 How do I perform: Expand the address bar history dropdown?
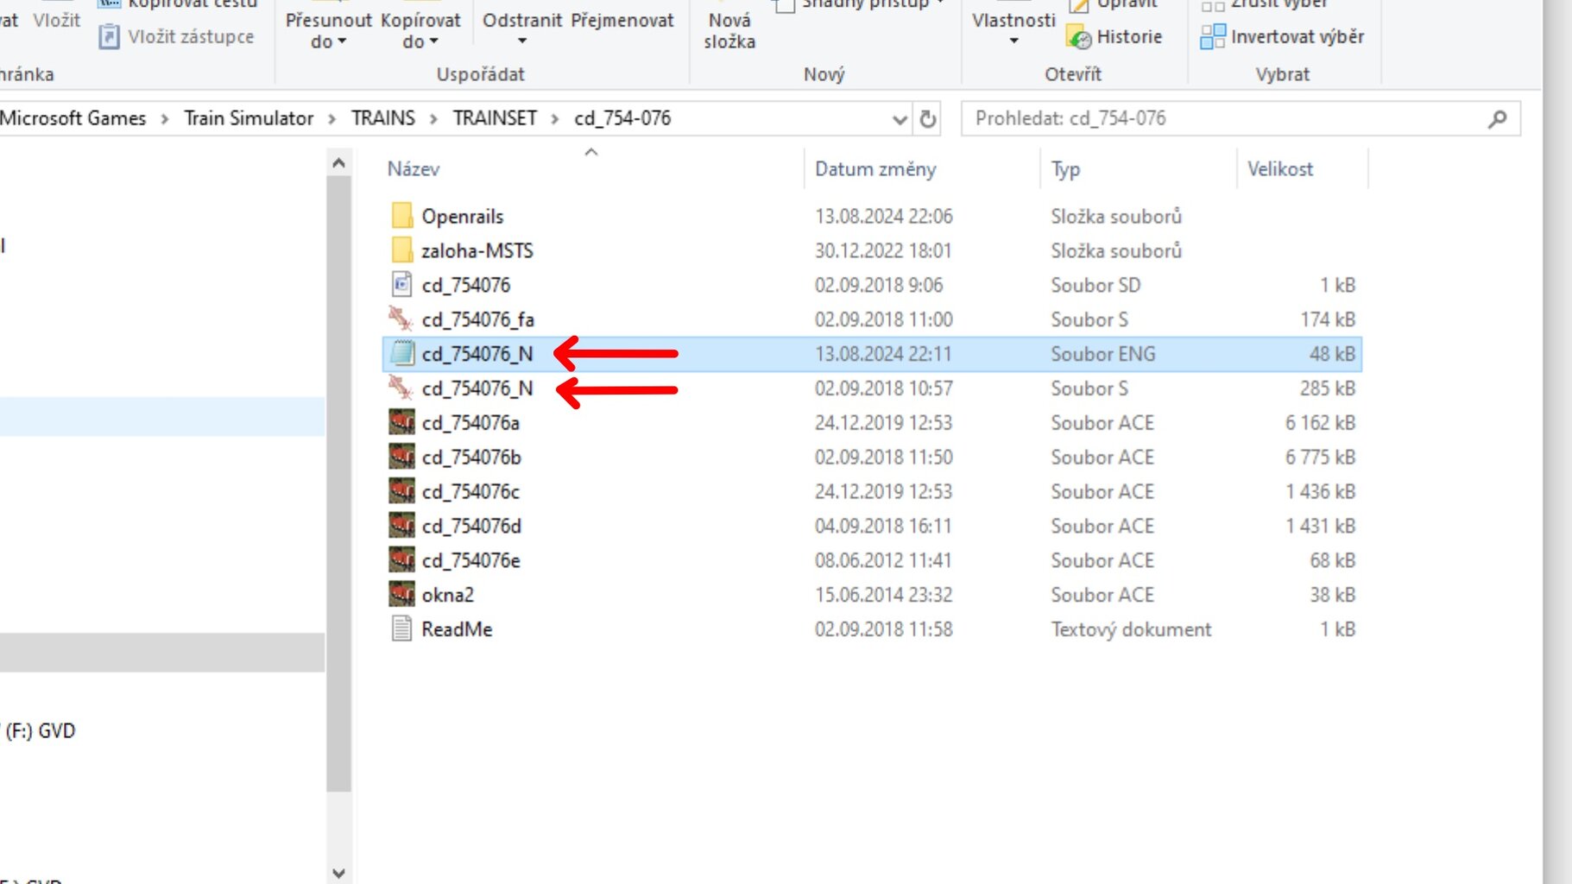900,119
